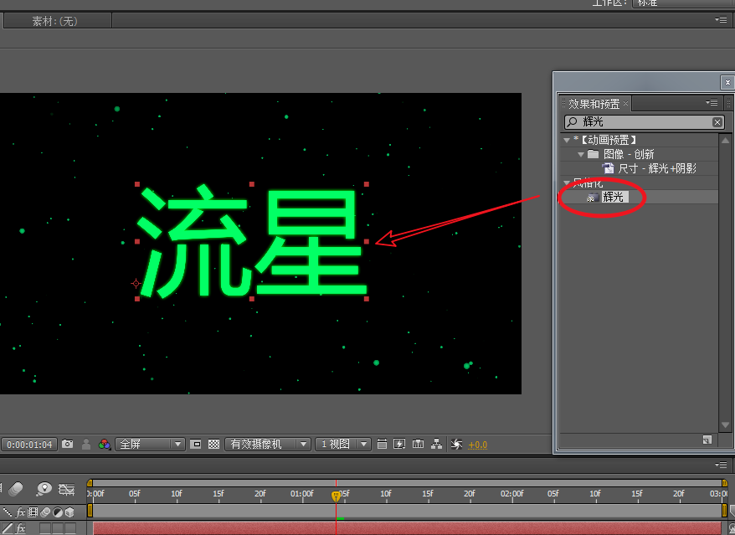This screenshot has width=735, height=535.
Task: Close the floating effects panel window
Action: pyautogui.click(x=727, y=83)
